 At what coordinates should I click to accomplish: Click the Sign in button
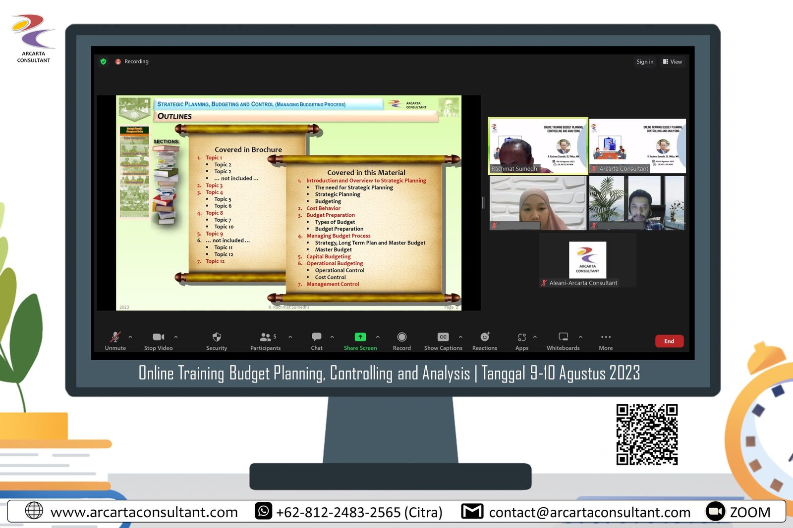645,62
